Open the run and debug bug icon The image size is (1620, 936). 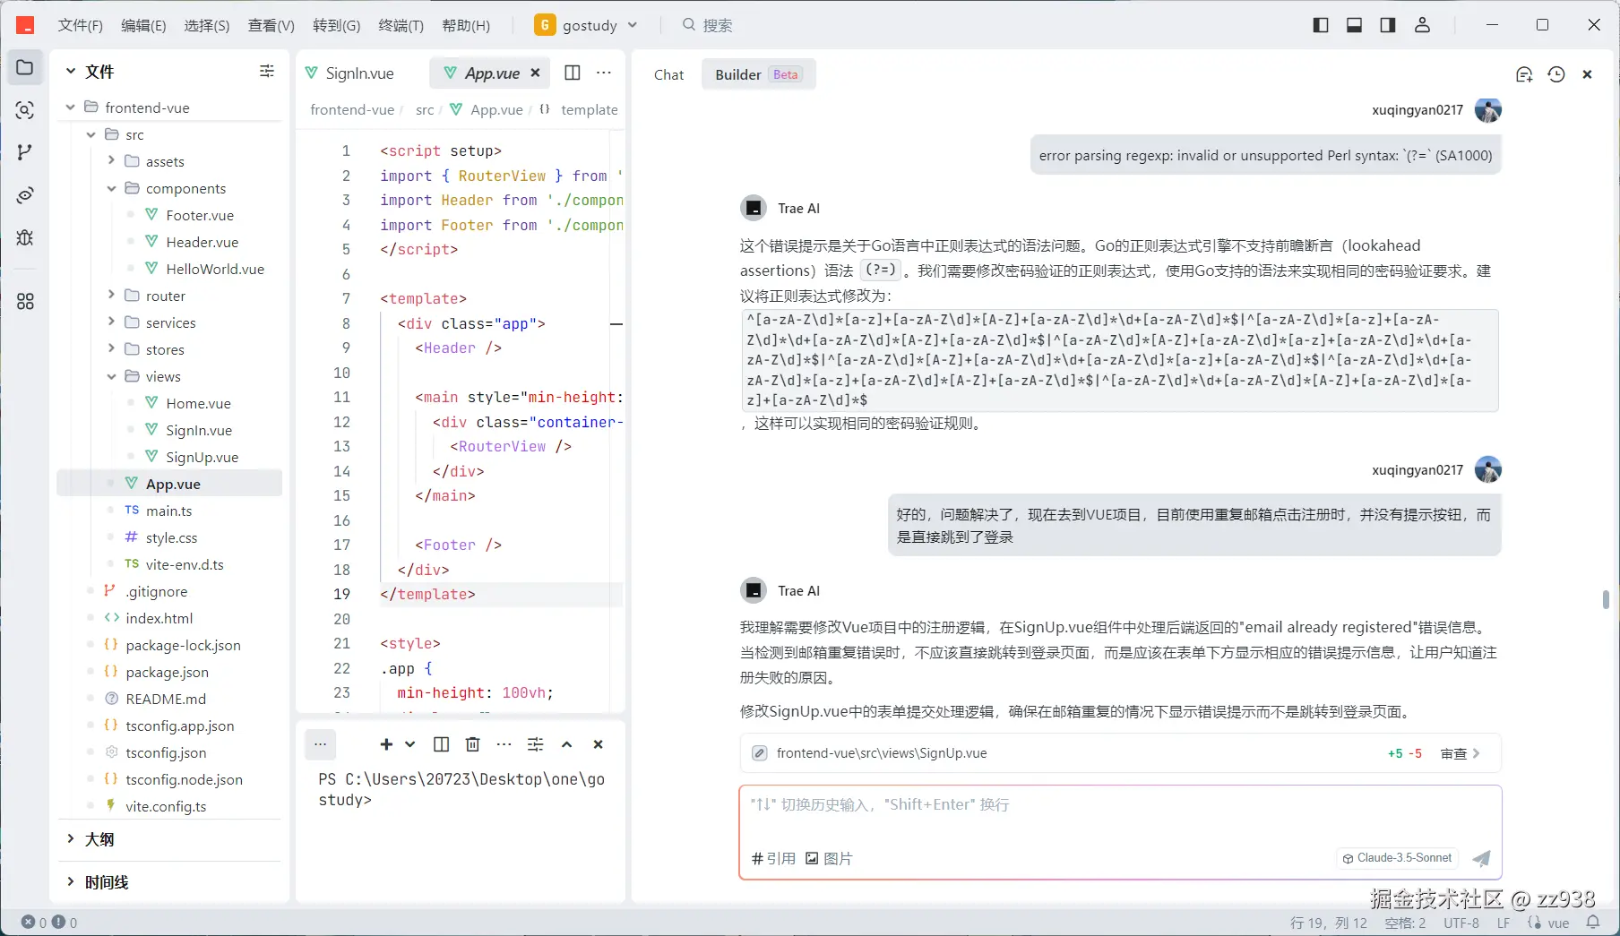point(25,237)
